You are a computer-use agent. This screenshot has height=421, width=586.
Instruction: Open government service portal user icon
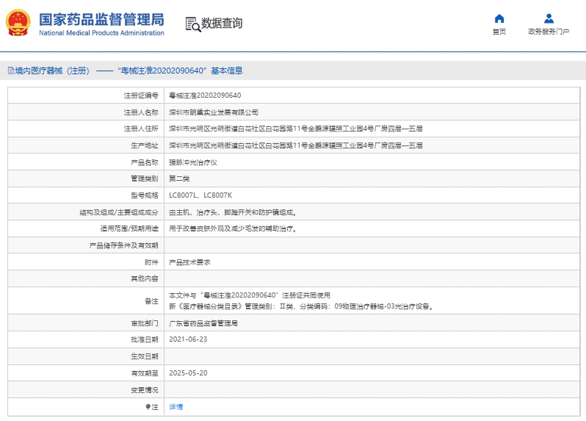[549, 18]
